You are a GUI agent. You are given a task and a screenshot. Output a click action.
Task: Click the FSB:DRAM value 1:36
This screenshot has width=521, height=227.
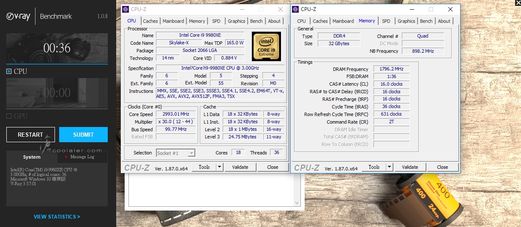pos(392,76)
